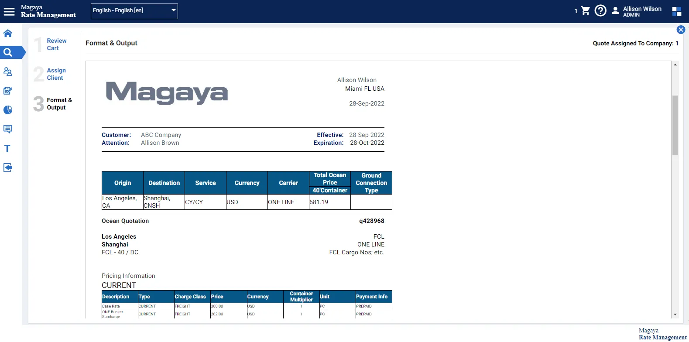Click the CY/CY service cell
Image resolution: width=689 pixels, height=342 pixels.
(x=206, y=202)
